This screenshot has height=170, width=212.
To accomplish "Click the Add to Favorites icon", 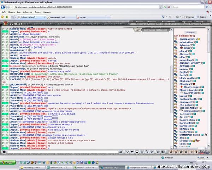I will coord(7,17).
